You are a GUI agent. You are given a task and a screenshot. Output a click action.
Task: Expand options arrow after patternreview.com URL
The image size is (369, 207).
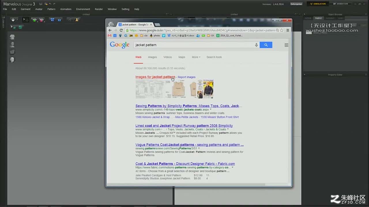pos(199,148)
